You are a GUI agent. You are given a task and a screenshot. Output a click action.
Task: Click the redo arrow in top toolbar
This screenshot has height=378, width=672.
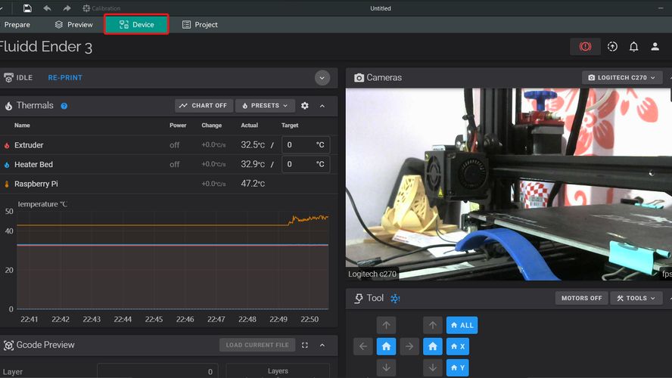click(x=67, y=8)
